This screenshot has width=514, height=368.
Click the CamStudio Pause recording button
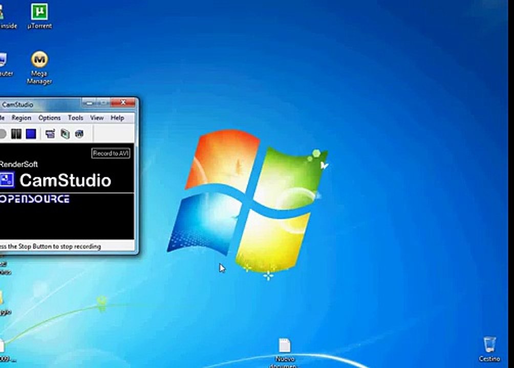pyautogui.click(x=16, y=134)
